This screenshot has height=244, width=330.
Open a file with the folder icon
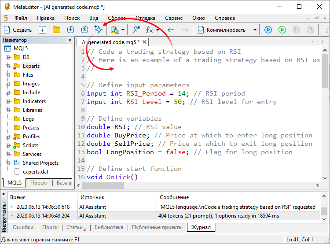click(x=56, y=30)
